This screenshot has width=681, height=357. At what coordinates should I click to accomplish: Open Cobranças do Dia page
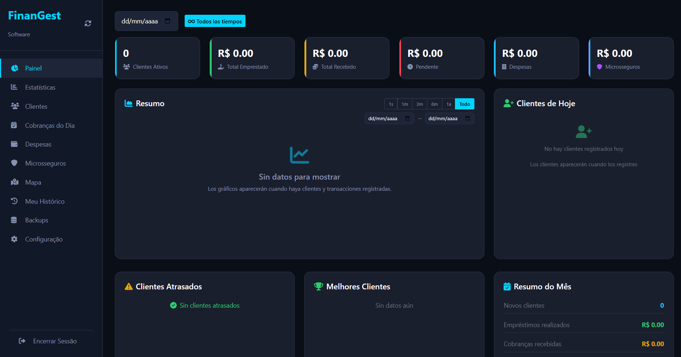51,125
